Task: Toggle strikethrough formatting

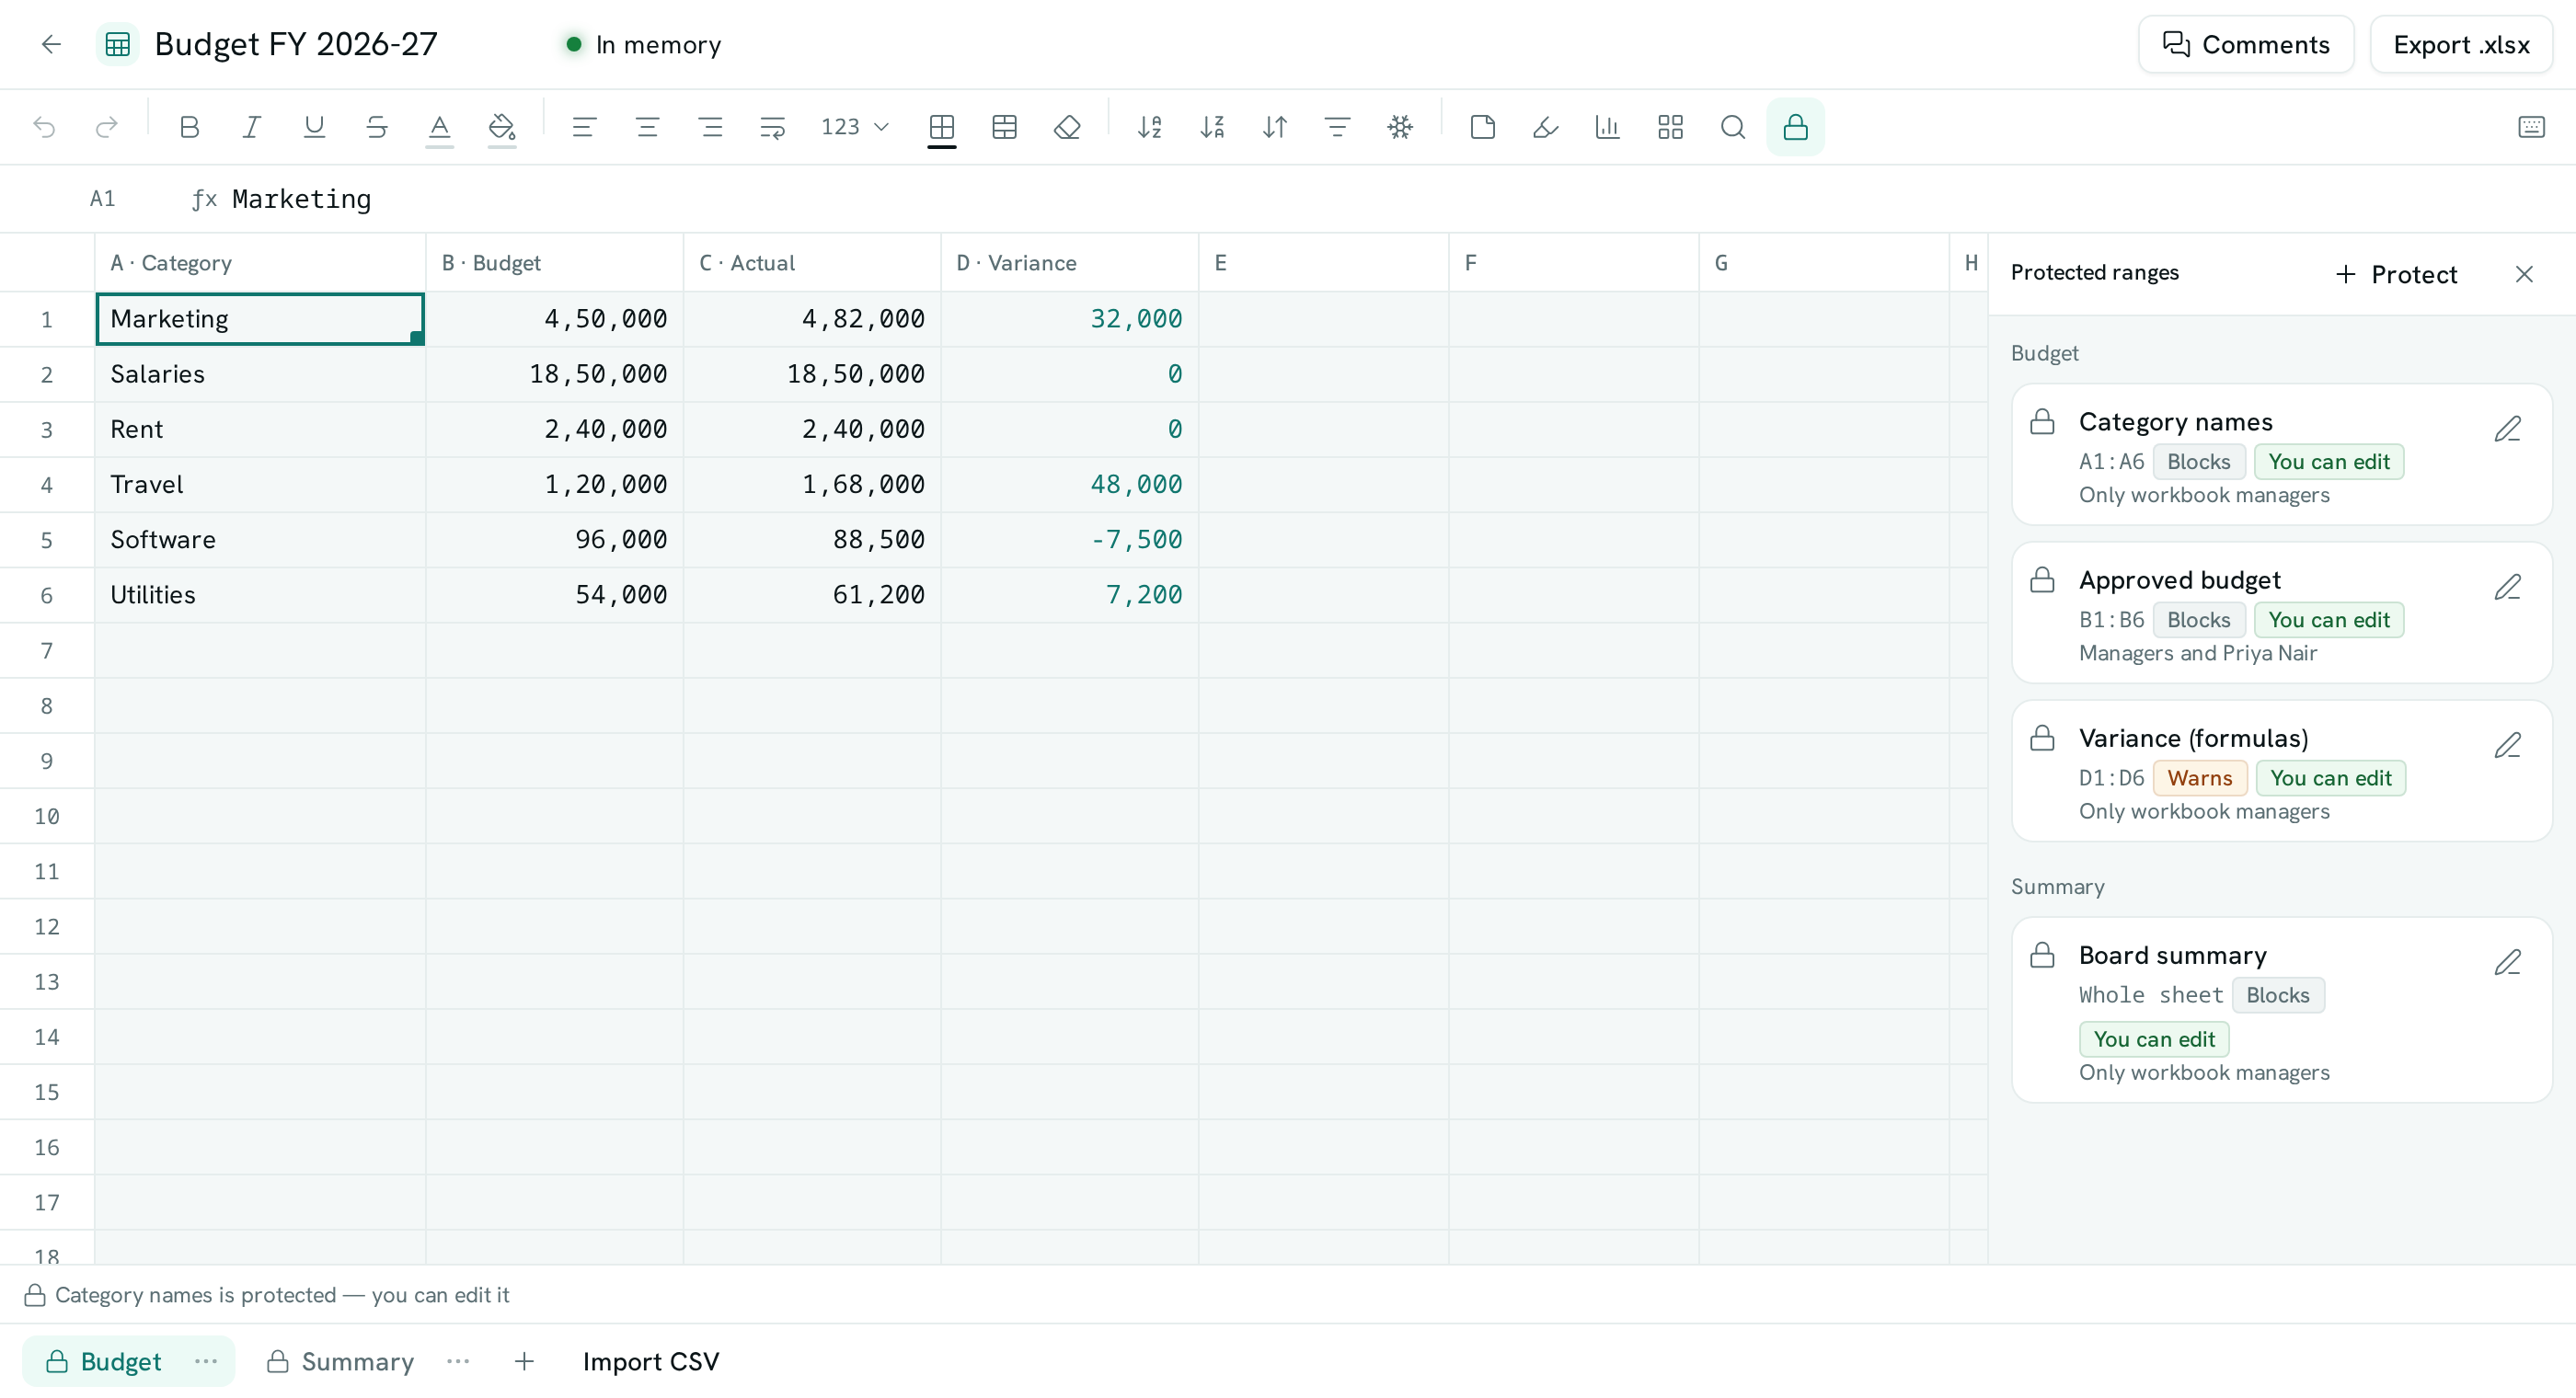Action: (377, 127)
